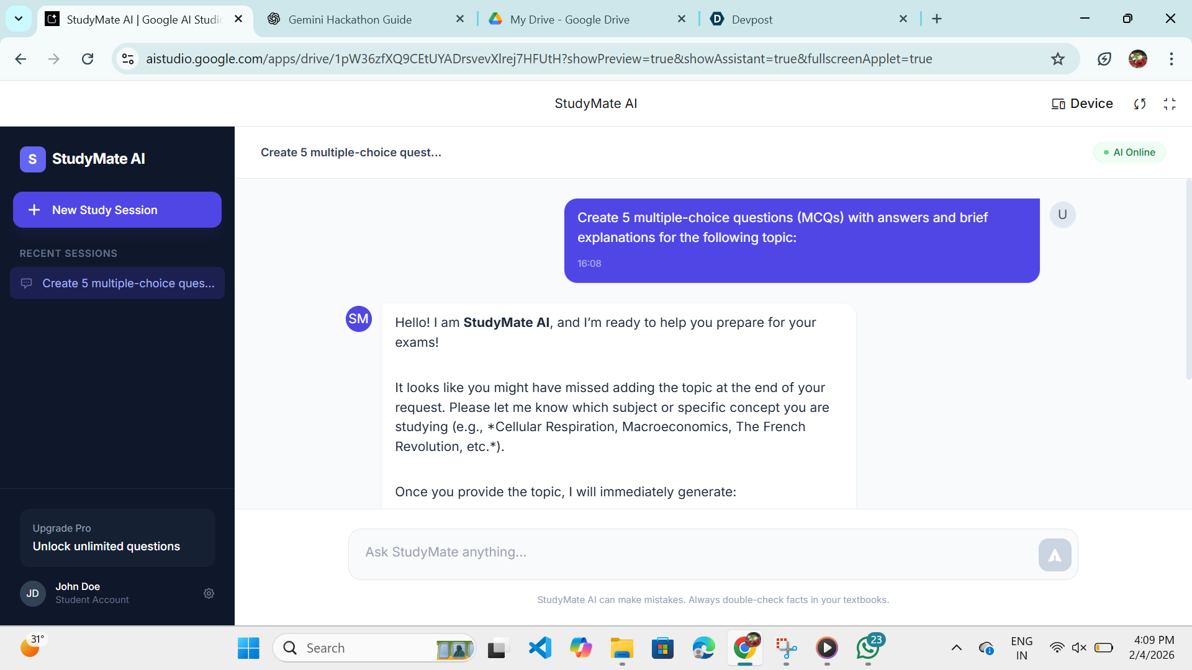Click the reload app icon beside Device
The image size is (1192, 670).
coord(1139,104)
